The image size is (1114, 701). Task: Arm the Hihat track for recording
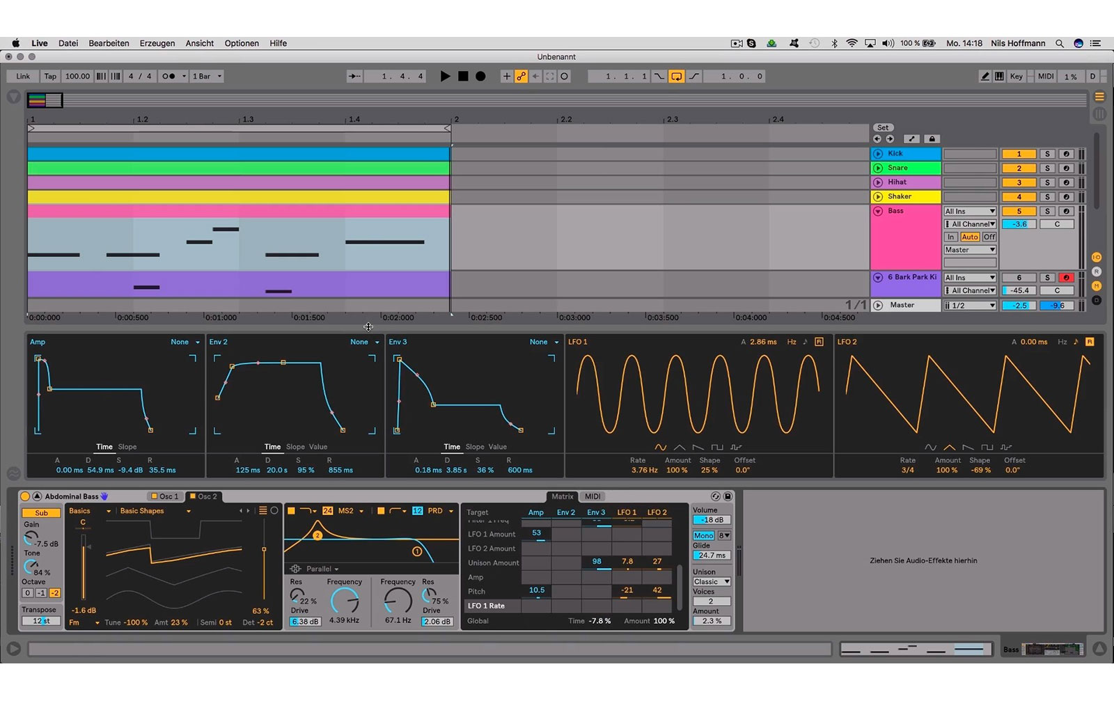coord(1066,182)
